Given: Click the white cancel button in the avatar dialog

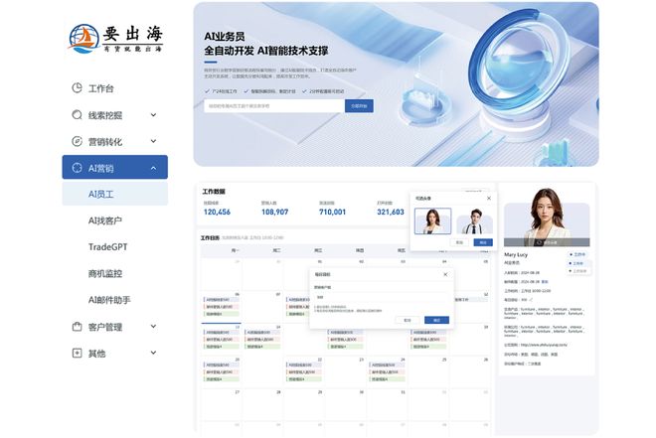Looking at the screenshot, I should click(x=459, y=242).
